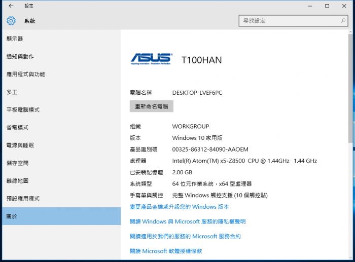This screenshot has height=262, width=355.
Task: Open the 省電模式 page
Action: (x=61, y=128)
